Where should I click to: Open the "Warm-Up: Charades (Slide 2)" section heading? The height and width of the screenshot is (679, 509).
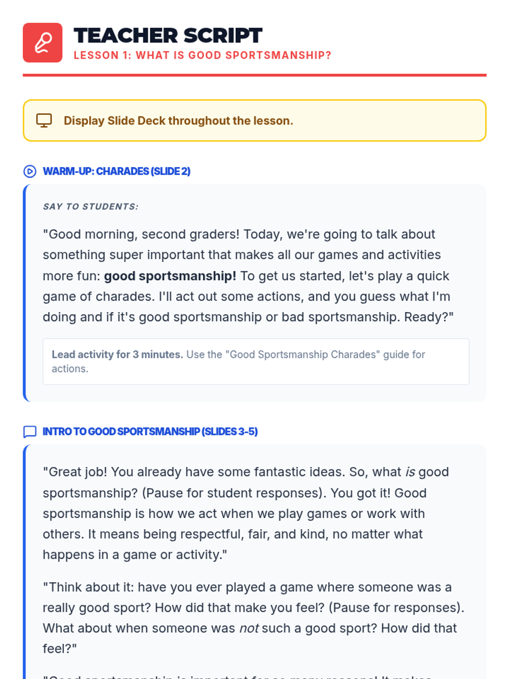click(117, 171)
